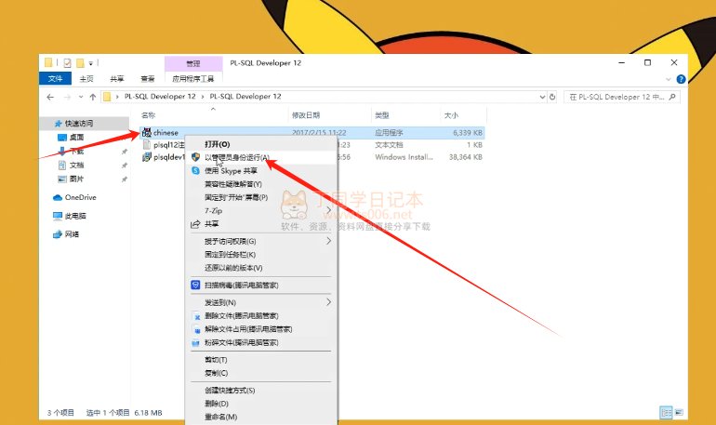Choose 删除文件(腾讯电脑管家) menu entry
This screenshot has width=716, height=425.
[261, 315]
